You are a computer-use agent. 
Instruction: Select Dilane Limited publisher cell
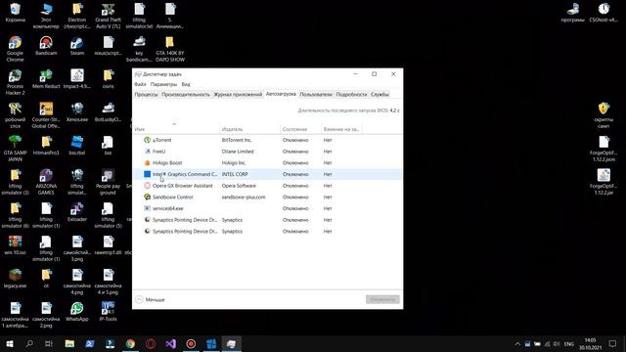pos(238,152)
